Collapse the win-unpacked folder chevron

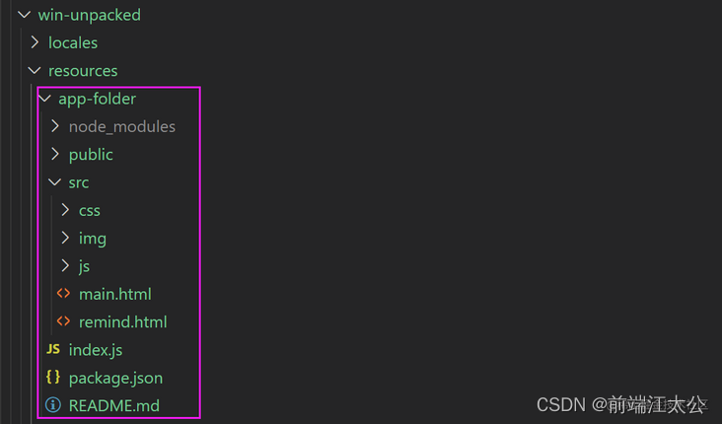pyautogui.click(x=24, y=15)
